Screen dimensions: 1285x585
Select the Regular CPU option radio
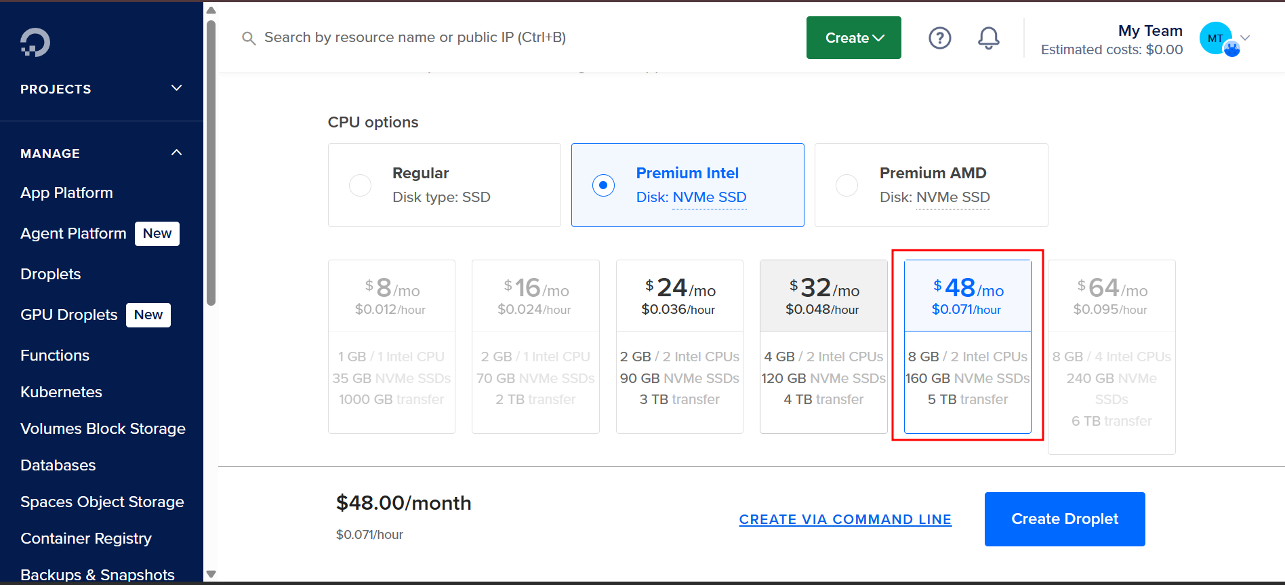pyautogui.click(x=360, y=185)
